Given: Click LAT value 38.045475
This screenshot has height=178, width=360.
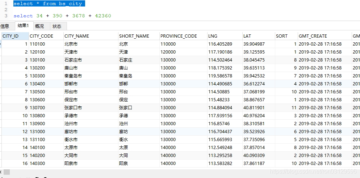Looking at the screenshot, I should (259, 60).
